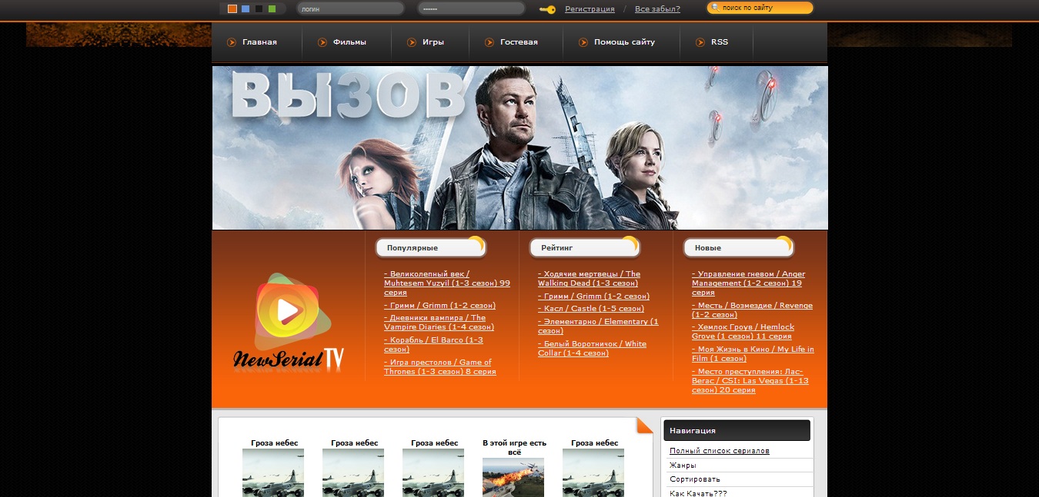Select the Популярные tab header

[x=430, y=247]
